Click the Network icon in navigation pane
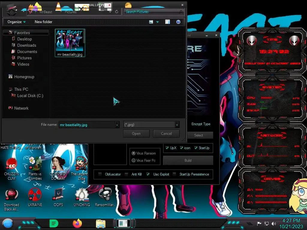Image resolution: width=307 pixels, height=230 pixels. point(10,108)
